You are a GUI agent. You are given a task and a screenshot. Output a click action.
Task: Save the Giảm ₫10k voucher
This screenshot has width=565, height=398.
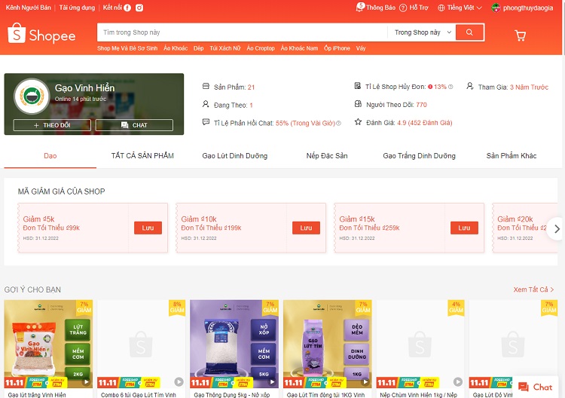(x=306, y=228)
